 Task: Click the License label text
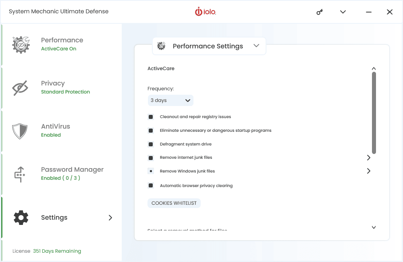21,251
